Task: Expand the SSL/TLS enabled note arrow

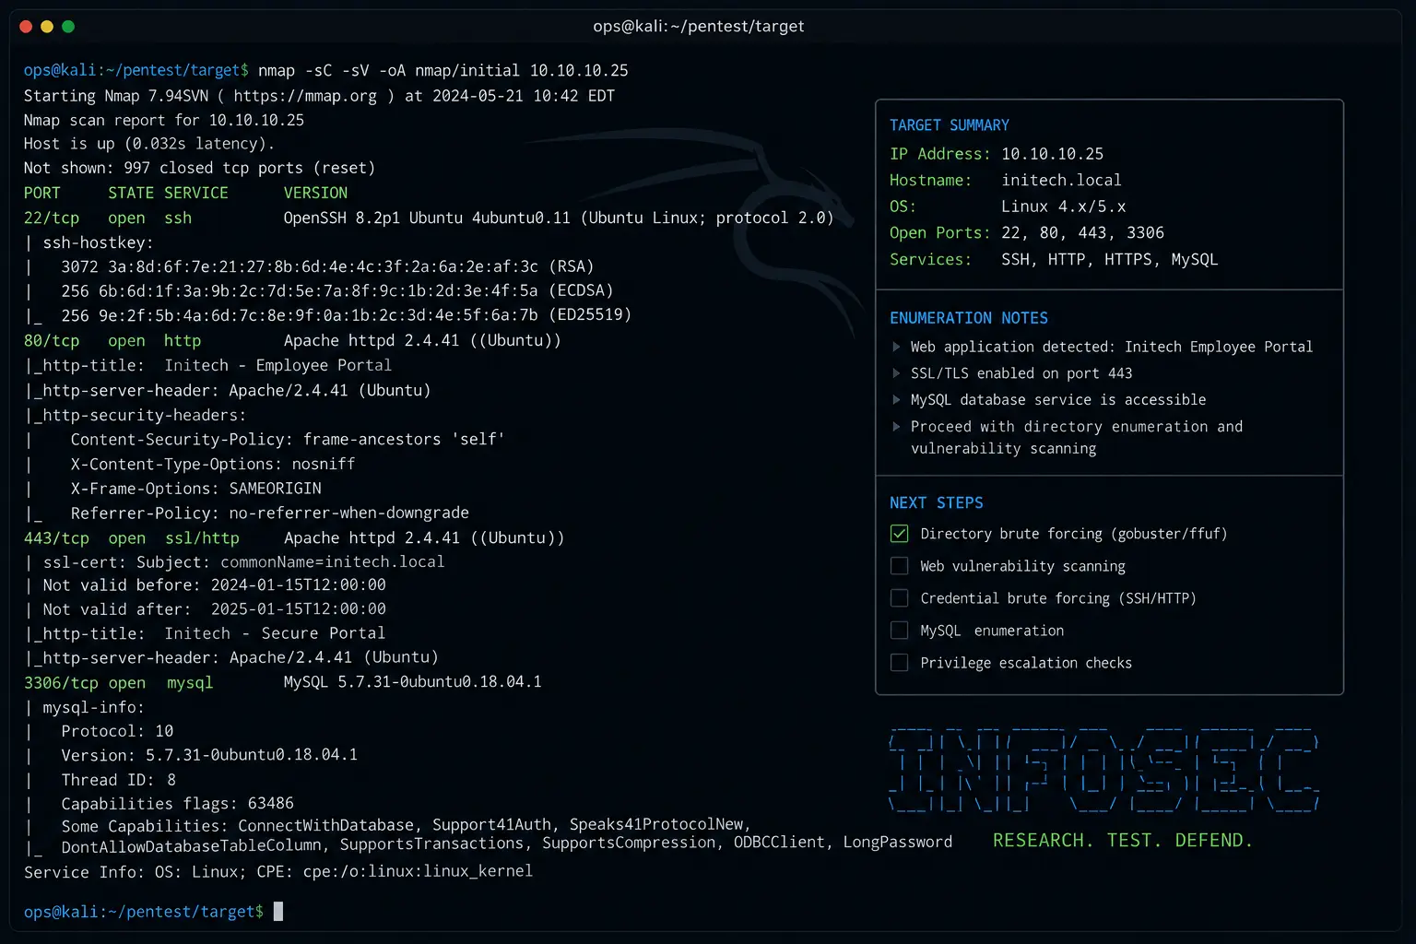Action: pos(896,373)
